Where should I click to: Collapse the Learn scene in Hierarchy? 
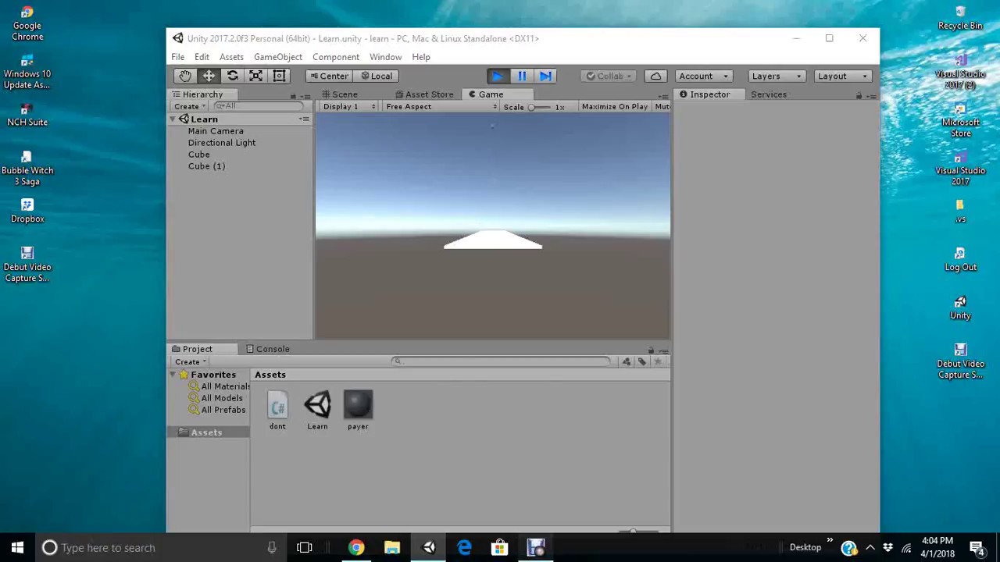[x=173, y=119]
